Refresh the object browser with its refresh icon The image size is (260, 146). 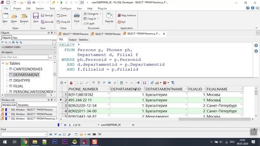[2, 43]
